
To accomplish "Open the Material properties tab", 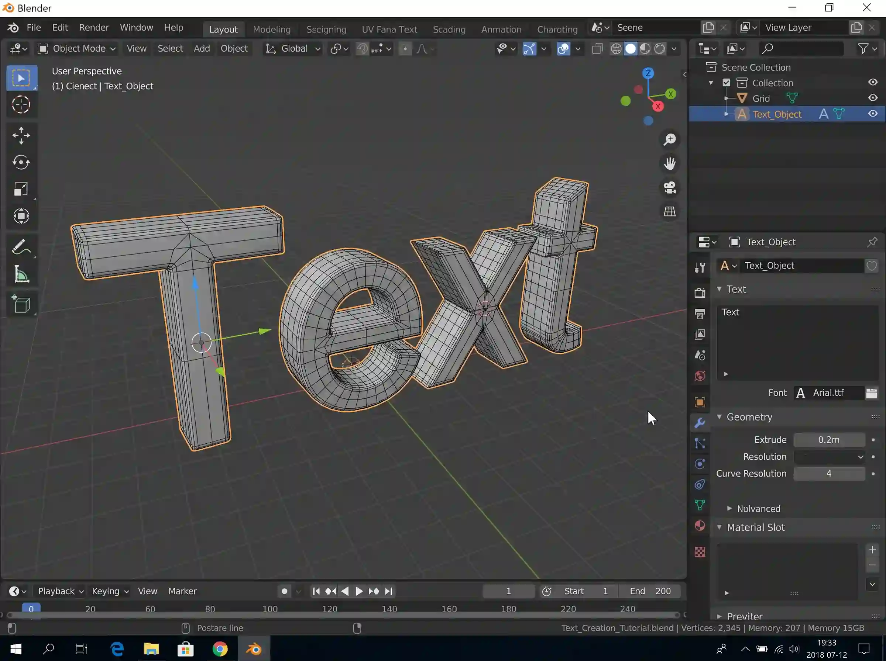I will pyautogui.click(x=700, y=526).
